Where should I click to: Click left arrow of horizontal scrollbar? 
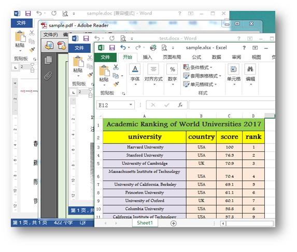223,223
